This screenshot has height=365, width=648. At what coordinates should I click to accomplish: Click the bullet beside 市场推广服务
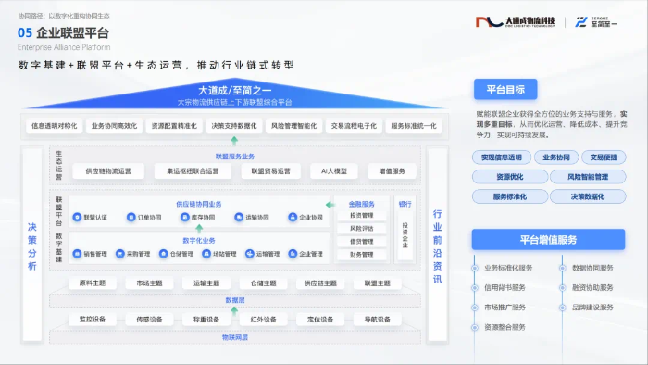pyautogui.click(x=475, y=308)
